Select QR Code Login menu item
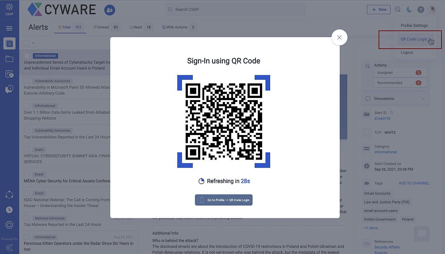 414,39
